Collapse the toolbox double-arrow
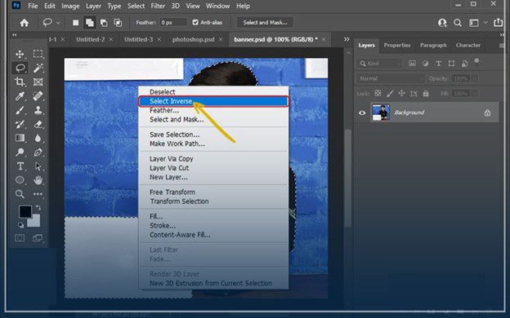510x318 pixels. (x=15, y=35)
